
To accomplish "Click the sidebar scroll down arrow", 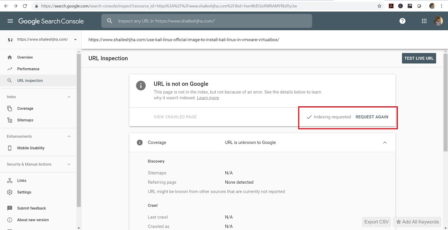I will pos(79,228).
